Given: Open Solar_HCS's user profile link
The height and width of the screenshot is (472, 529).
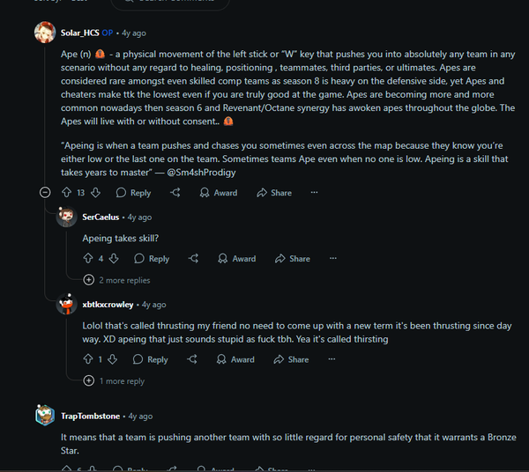Looking at the screenshot, I should (x=79, y=33).
